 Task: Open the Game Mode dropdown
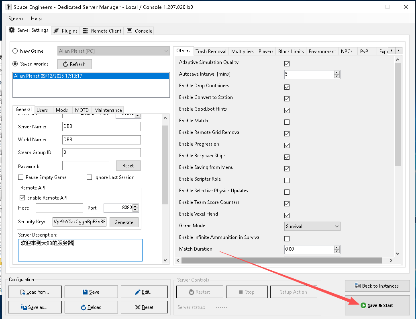(312, 226)
